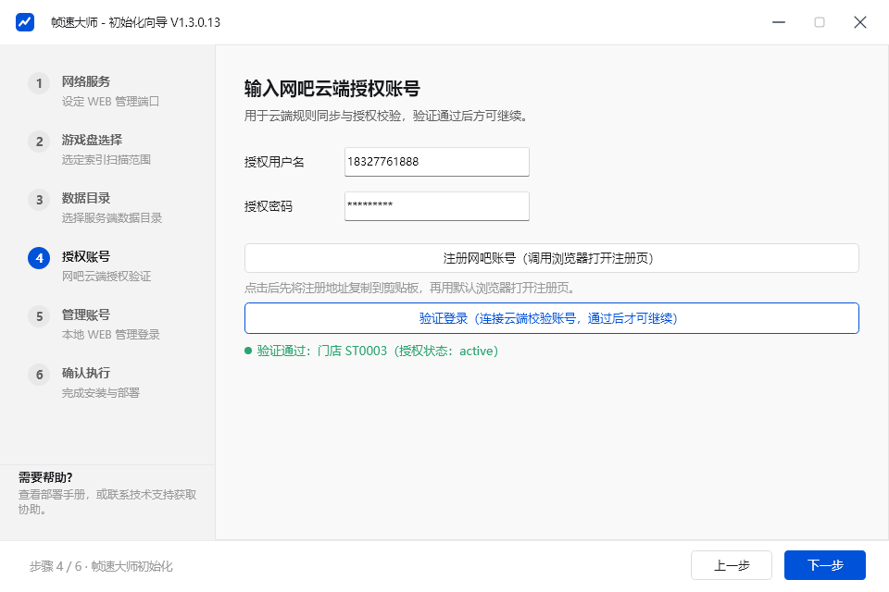Click 步骤 4 / 6 footer text
Image resolution: width=889 pixels, height=592 pixels.
tap(102, 566)
